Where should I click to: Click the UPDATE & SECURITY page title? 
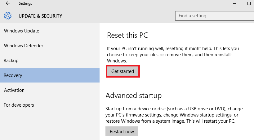(40, 16)
